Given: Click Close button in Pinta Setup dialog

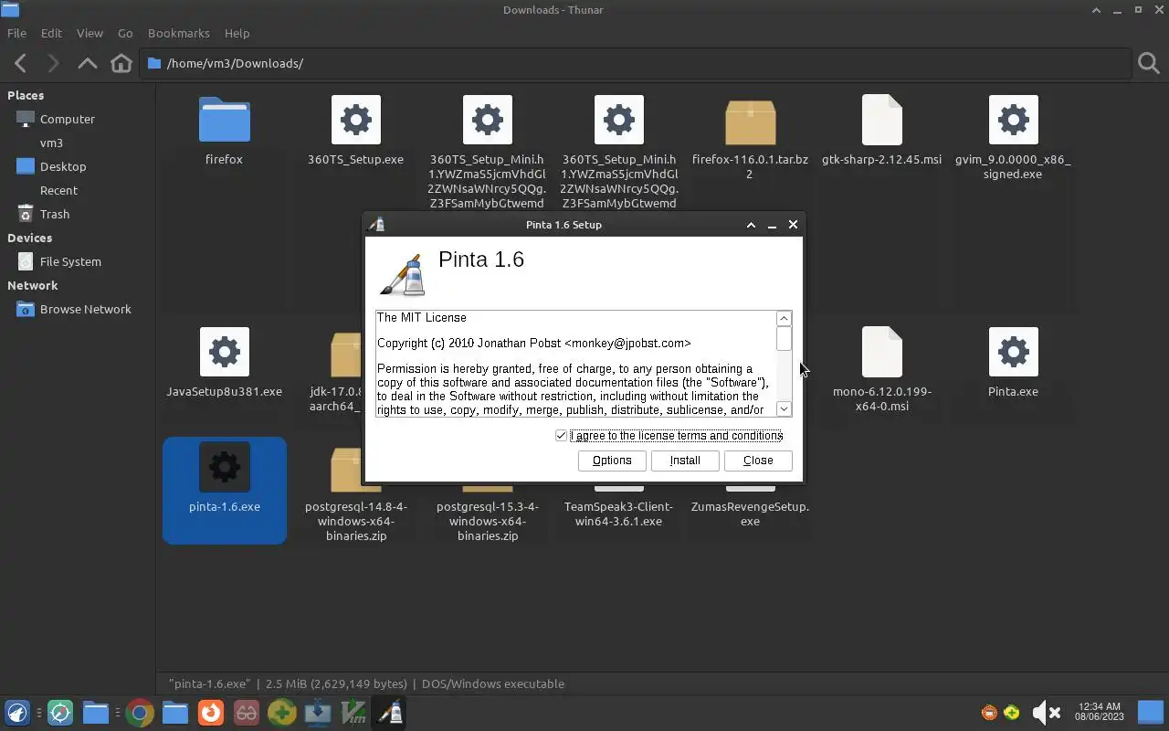Looking at the screenshot, I should [758, 461].
